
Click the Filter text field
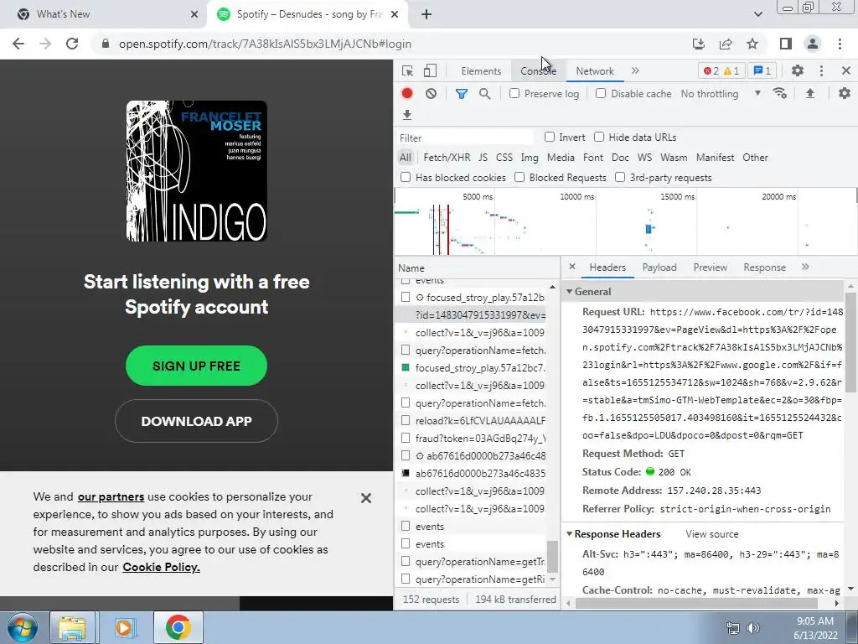pyautogui.click(x=465, y=138)
